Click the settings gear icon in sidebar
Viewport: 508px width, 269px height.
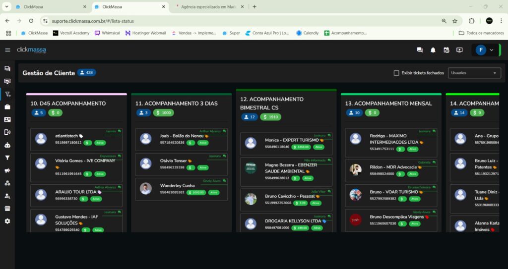(7, 221)
